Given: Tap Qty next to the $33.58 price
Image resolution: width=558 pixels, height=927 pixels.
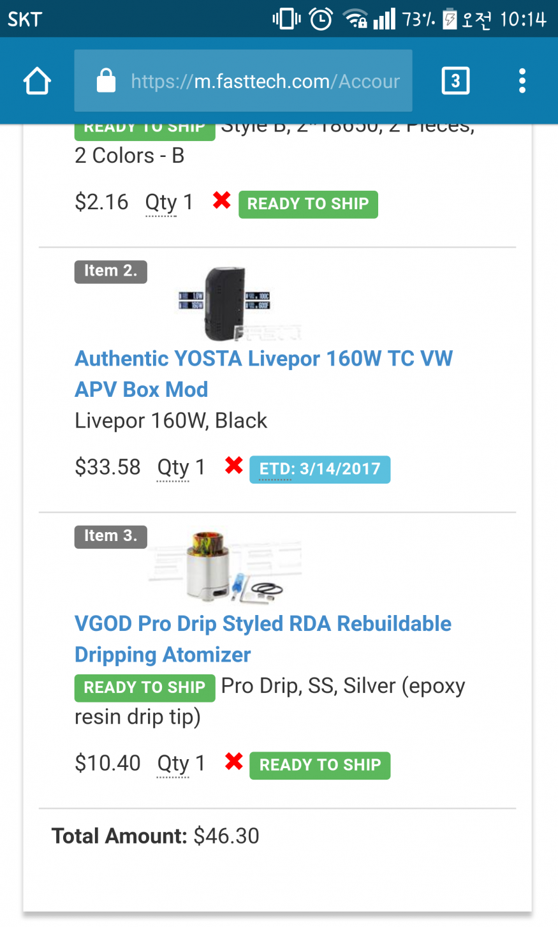Looking at the screenshot, I should (173, 468).
